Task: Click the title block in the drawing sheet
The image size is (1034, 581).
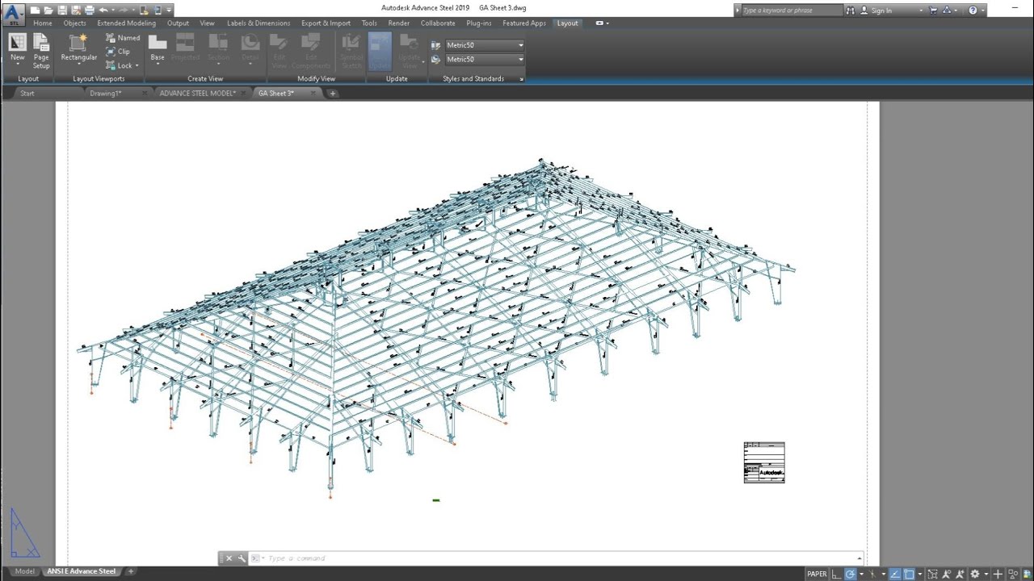Action: coord(764,462)
